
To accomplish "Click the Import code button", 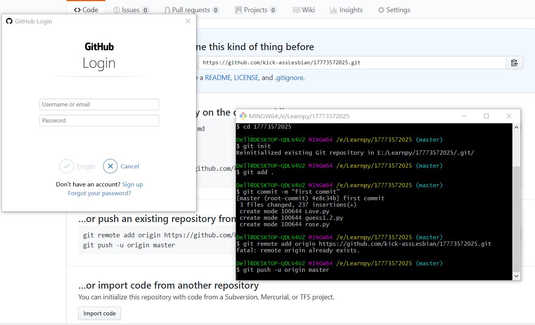I will pos(100,314).
